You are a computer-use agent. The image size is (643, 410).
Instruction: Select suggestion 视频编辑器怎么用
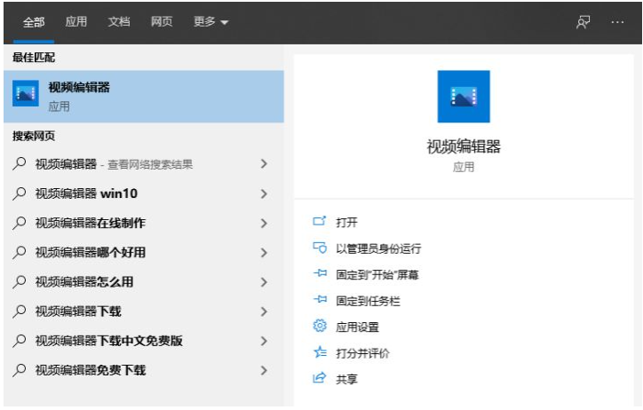click(x=84, y=282)
